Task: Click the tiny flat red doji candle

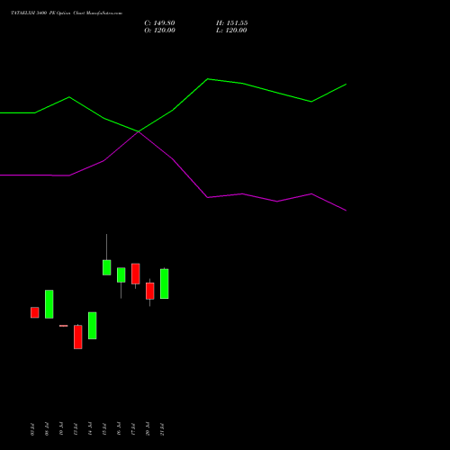Action: 63,326
